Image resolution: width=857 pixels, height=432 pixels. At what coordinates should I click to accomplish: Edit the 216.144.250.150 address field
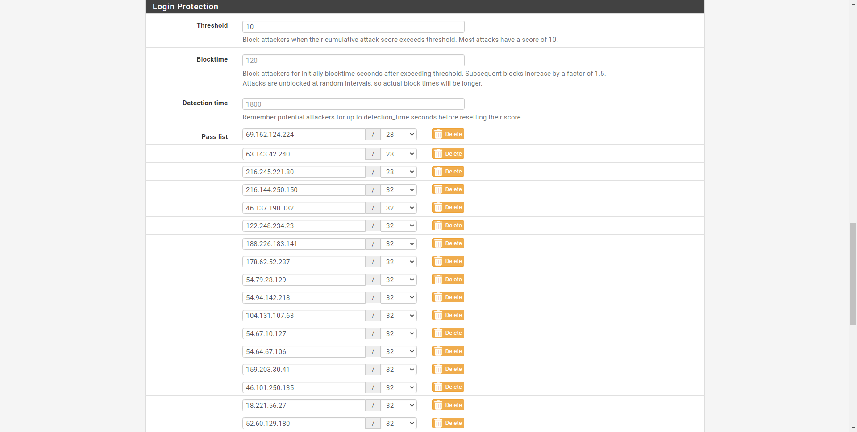[x=304, y=190]
